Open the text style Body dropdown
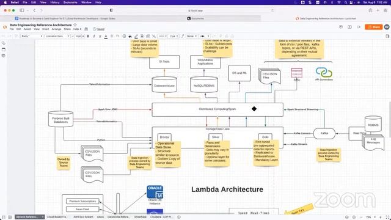This screenshot has height=220, width=391. point(32,36)
